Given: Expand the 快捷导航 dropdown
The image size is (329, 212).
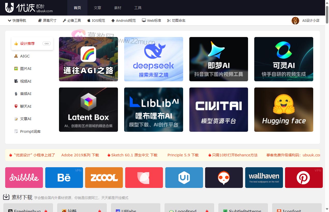Looking at the screenshot, I should (17, 20).
